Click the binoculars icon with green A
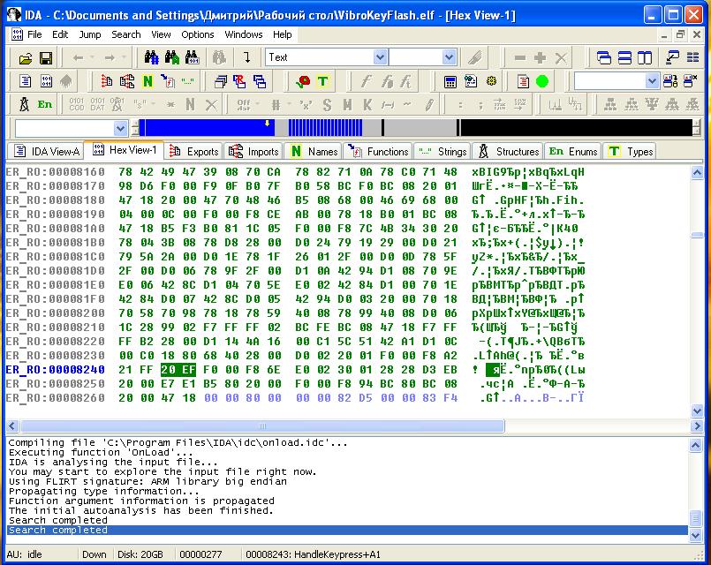 pos(172,57)
